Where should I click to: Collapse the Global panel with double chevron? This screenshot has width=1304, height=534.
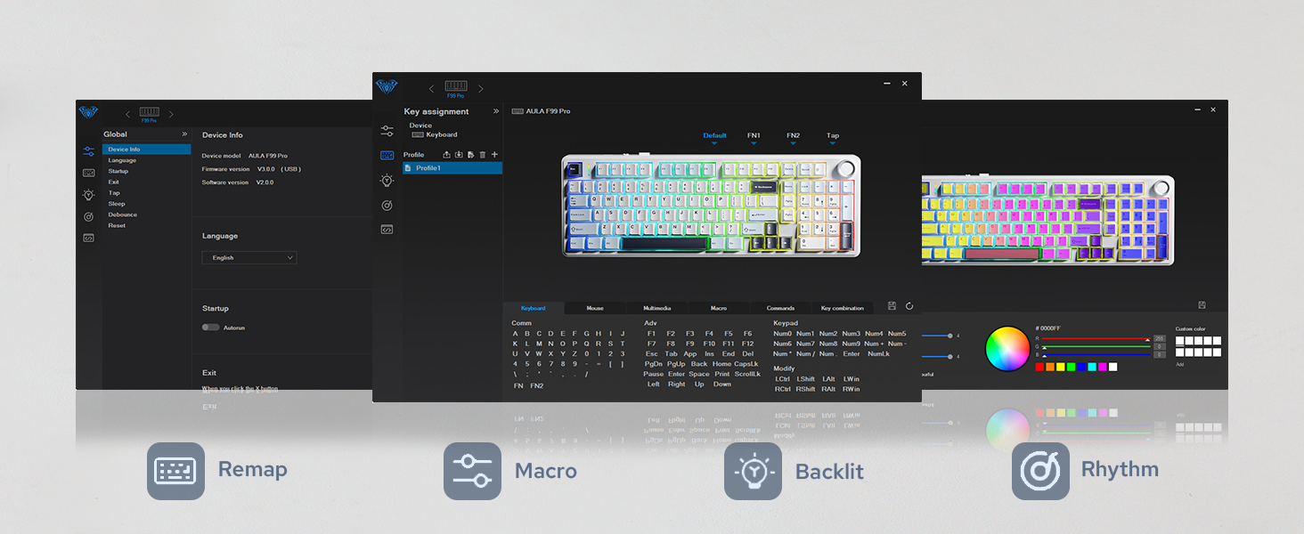[x=184, y=134]
